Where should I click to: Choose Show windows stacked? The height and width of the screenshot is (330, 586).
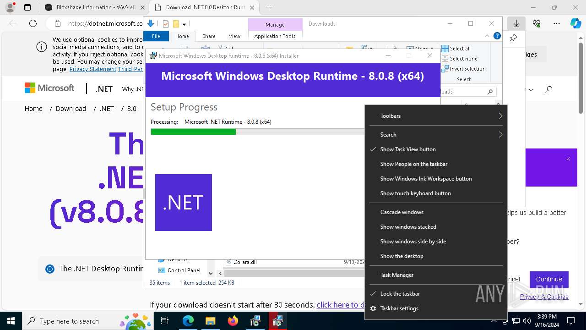pyautogui.click(x=436, y=227)
